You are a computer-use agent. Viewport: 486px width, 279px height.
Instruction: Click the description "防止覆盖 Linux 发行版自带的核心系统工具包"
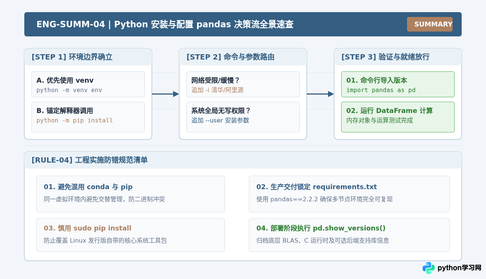click(106, 240)
